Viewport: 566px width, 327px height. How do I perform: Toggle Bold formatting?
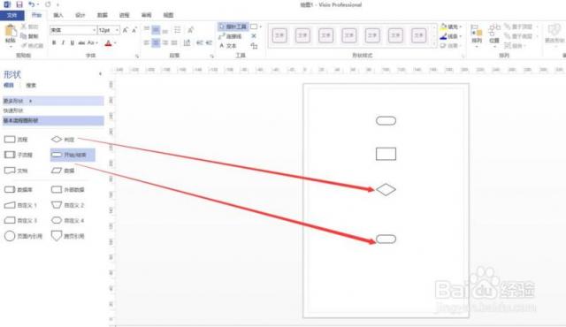[x=54, y=43]
